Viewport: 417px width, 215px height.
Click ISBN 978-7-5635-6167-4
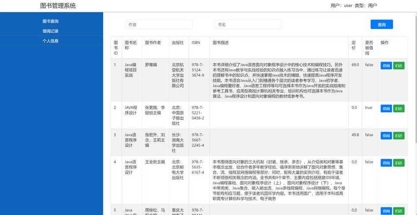(x=198, y=167)
